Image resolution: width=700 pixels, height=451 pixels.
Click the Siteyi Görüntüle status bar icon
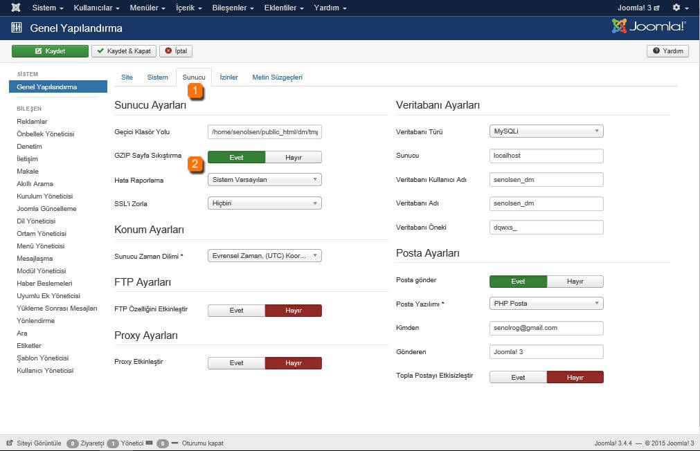click(x=10, y=443)
